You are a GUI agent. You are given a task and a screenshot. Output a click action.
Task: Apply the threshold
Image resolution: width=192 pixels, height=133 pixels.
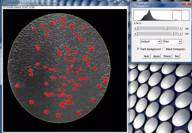coord(156,56)
